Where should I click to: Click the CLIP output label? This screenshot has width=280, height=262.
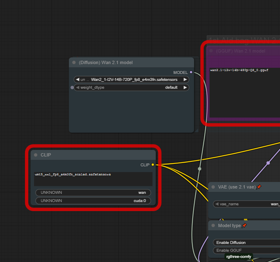point(145,165)
